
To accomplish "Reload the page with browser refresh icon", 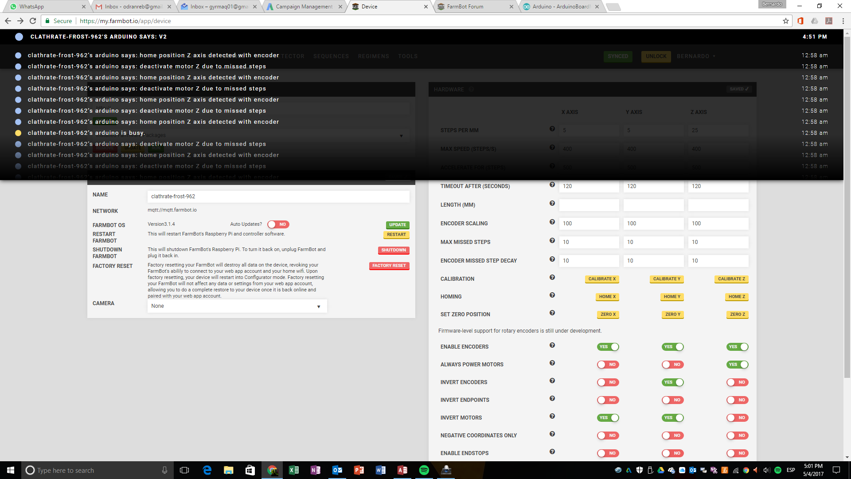I will [x=33, y=21].
